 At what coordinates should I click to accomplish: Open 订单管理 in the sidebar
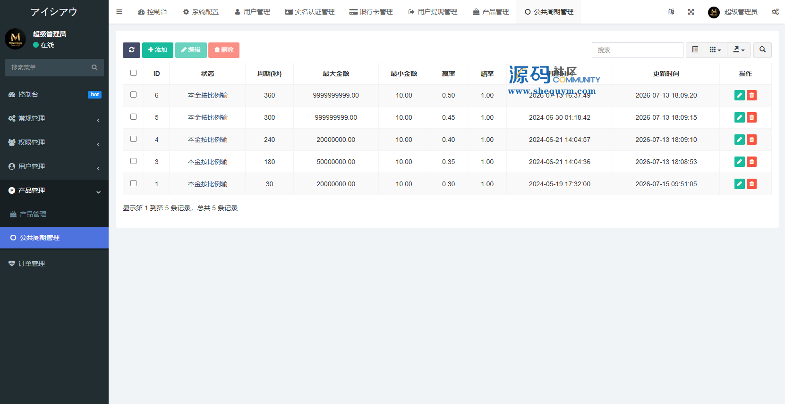[54, 264]
